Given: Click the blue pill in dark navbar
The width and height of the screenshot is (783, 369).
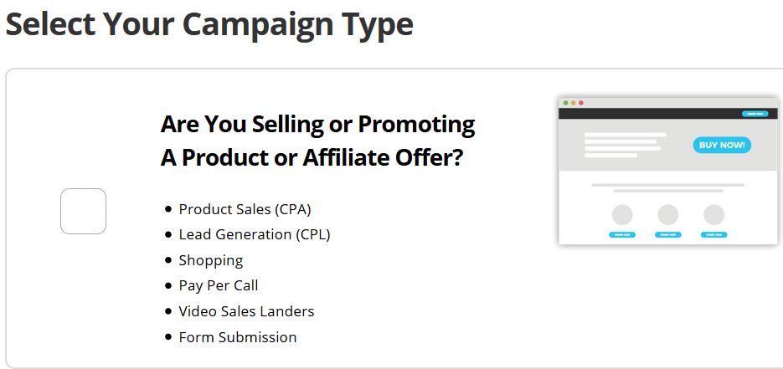Looking at the screenshot, I should click(x=755, y=114).
